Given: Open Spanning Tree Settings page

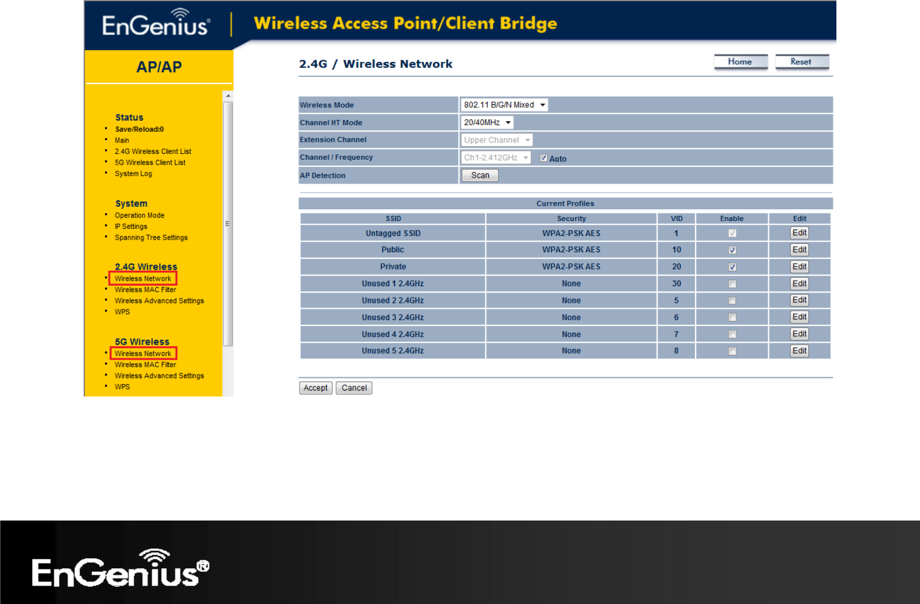Looking at the screenshot, I should [151, 237].
